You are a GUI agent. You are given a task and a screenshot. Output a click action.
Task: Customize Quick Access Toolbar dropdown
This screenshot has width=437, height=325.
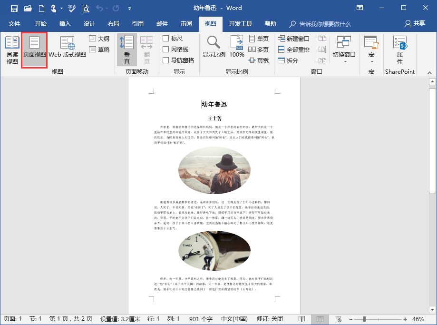pyautogui.click(x=130, y=9)
